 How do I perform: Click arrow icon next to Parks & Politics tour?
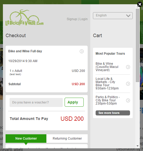128,100
